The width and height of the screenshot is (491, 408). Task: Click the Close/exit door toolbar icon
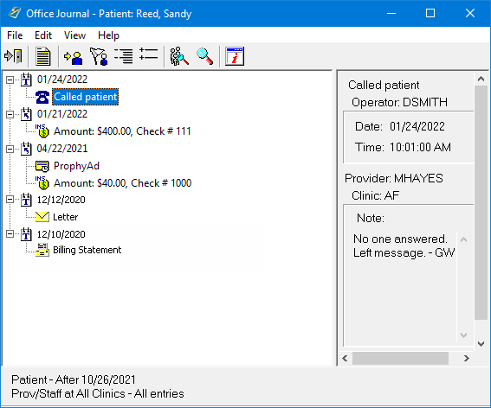pos(13,56)
